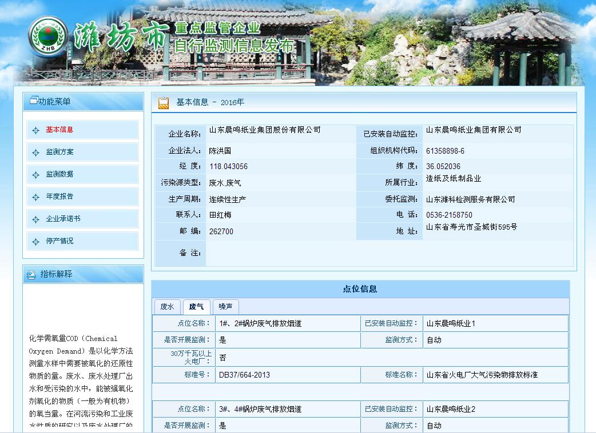
Task: Click the arrow icon beside 年度报告
Action: point(36,197)
